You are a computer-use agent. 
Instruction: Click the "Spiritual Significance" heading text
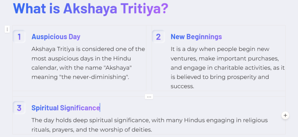tap(65, 108)
